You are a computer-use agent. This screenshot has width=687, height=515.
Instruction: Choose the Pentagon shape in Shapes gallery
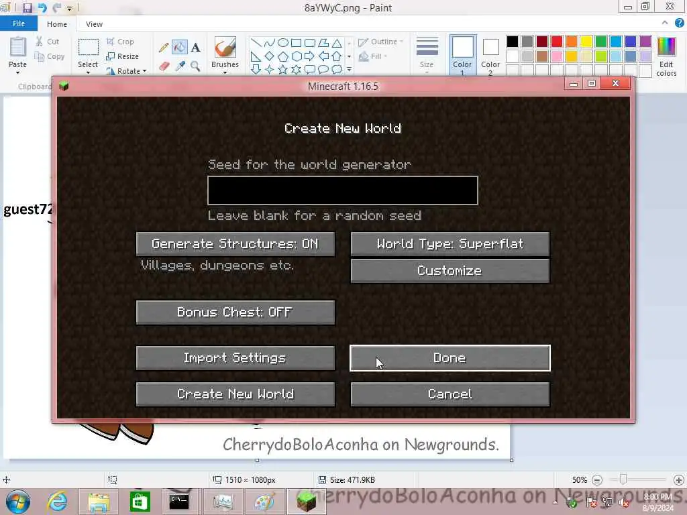coord(283,56)
